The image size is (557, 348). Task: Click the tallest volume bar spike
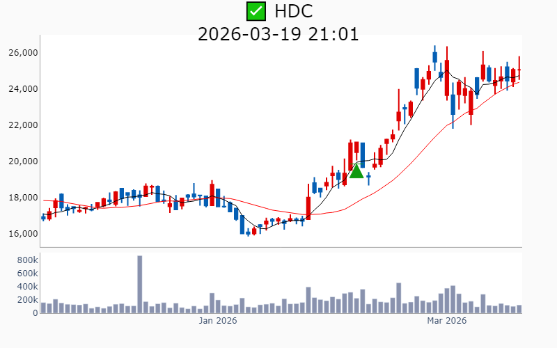pyautogui.click(x=139, y=284)
